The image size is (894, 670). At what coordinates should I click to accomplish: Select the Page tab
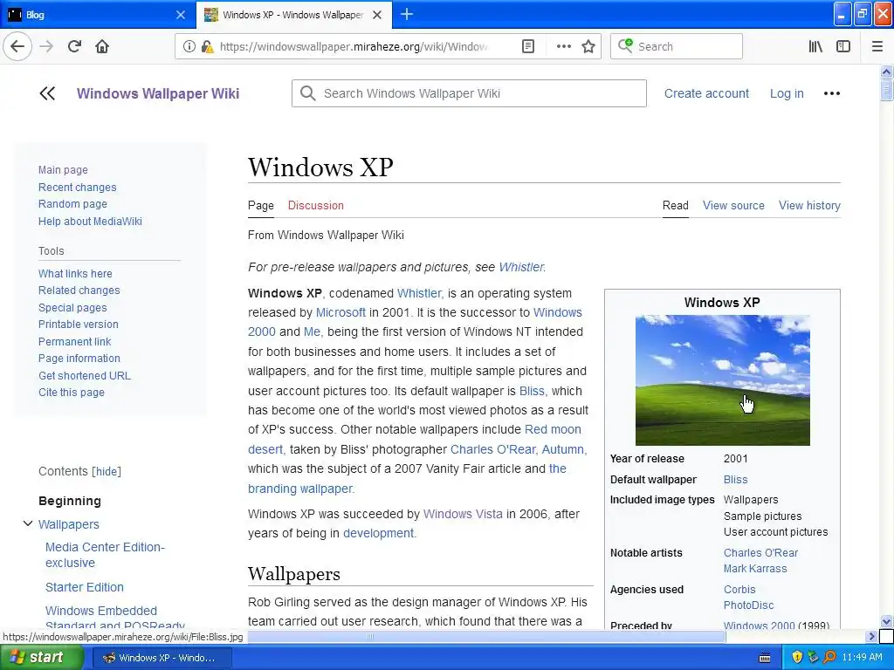click(x=261, y=205)
